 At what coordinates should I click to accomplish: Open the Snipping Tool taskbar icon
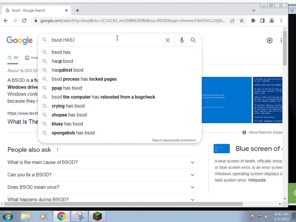[79, 216]
